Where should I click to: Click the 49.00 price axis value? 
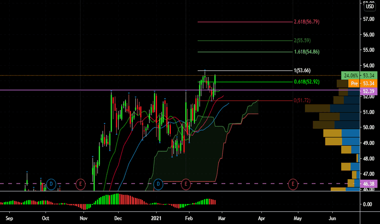(x=369, y=143)
